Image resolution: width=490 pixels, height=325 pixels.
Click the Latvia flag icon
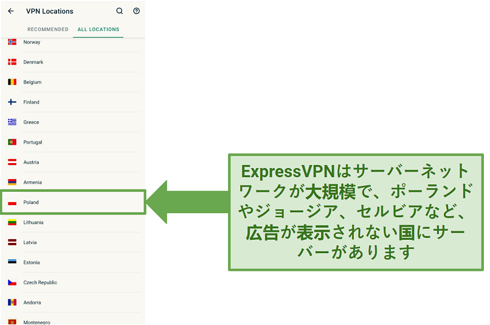pos(12,242)
